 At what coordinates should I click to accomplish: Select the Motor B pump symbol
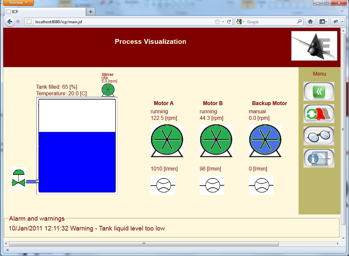pyautogui.click(x=216, y=140)
